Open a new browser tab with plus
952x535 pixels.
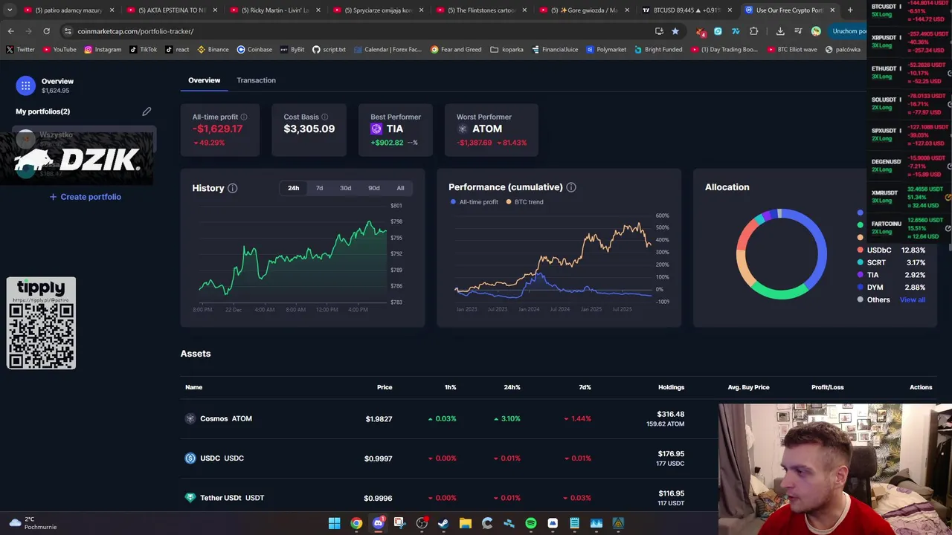tap(850, 10)
